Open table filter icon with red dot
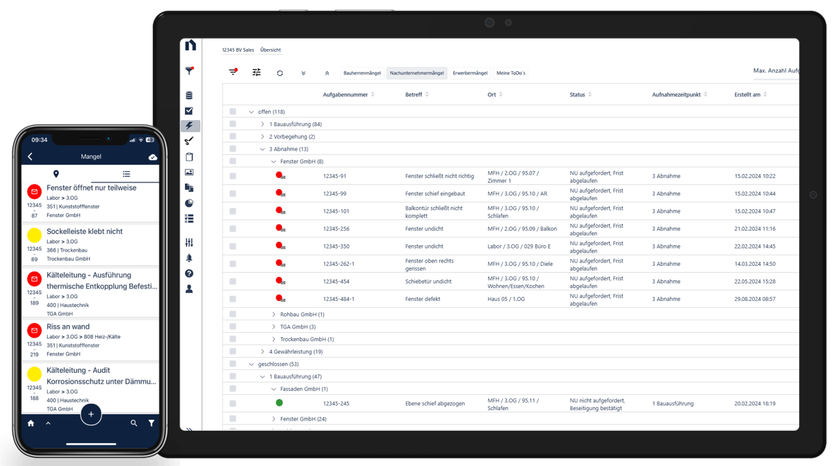The image size is (835, 466). pos(233,72)
